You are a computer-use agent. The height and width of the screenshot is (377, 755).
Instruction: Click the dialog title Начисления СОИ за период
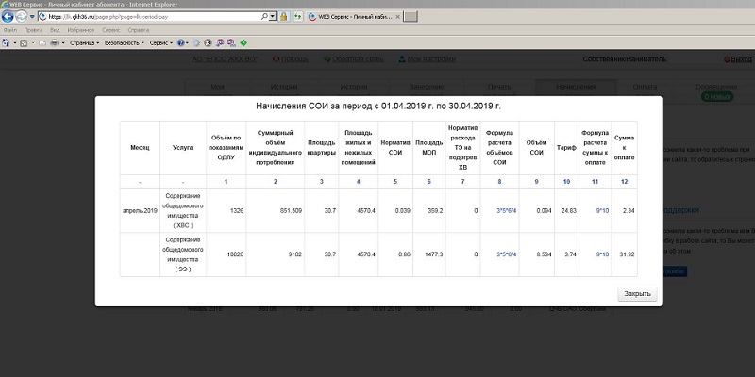pos(378,106)
